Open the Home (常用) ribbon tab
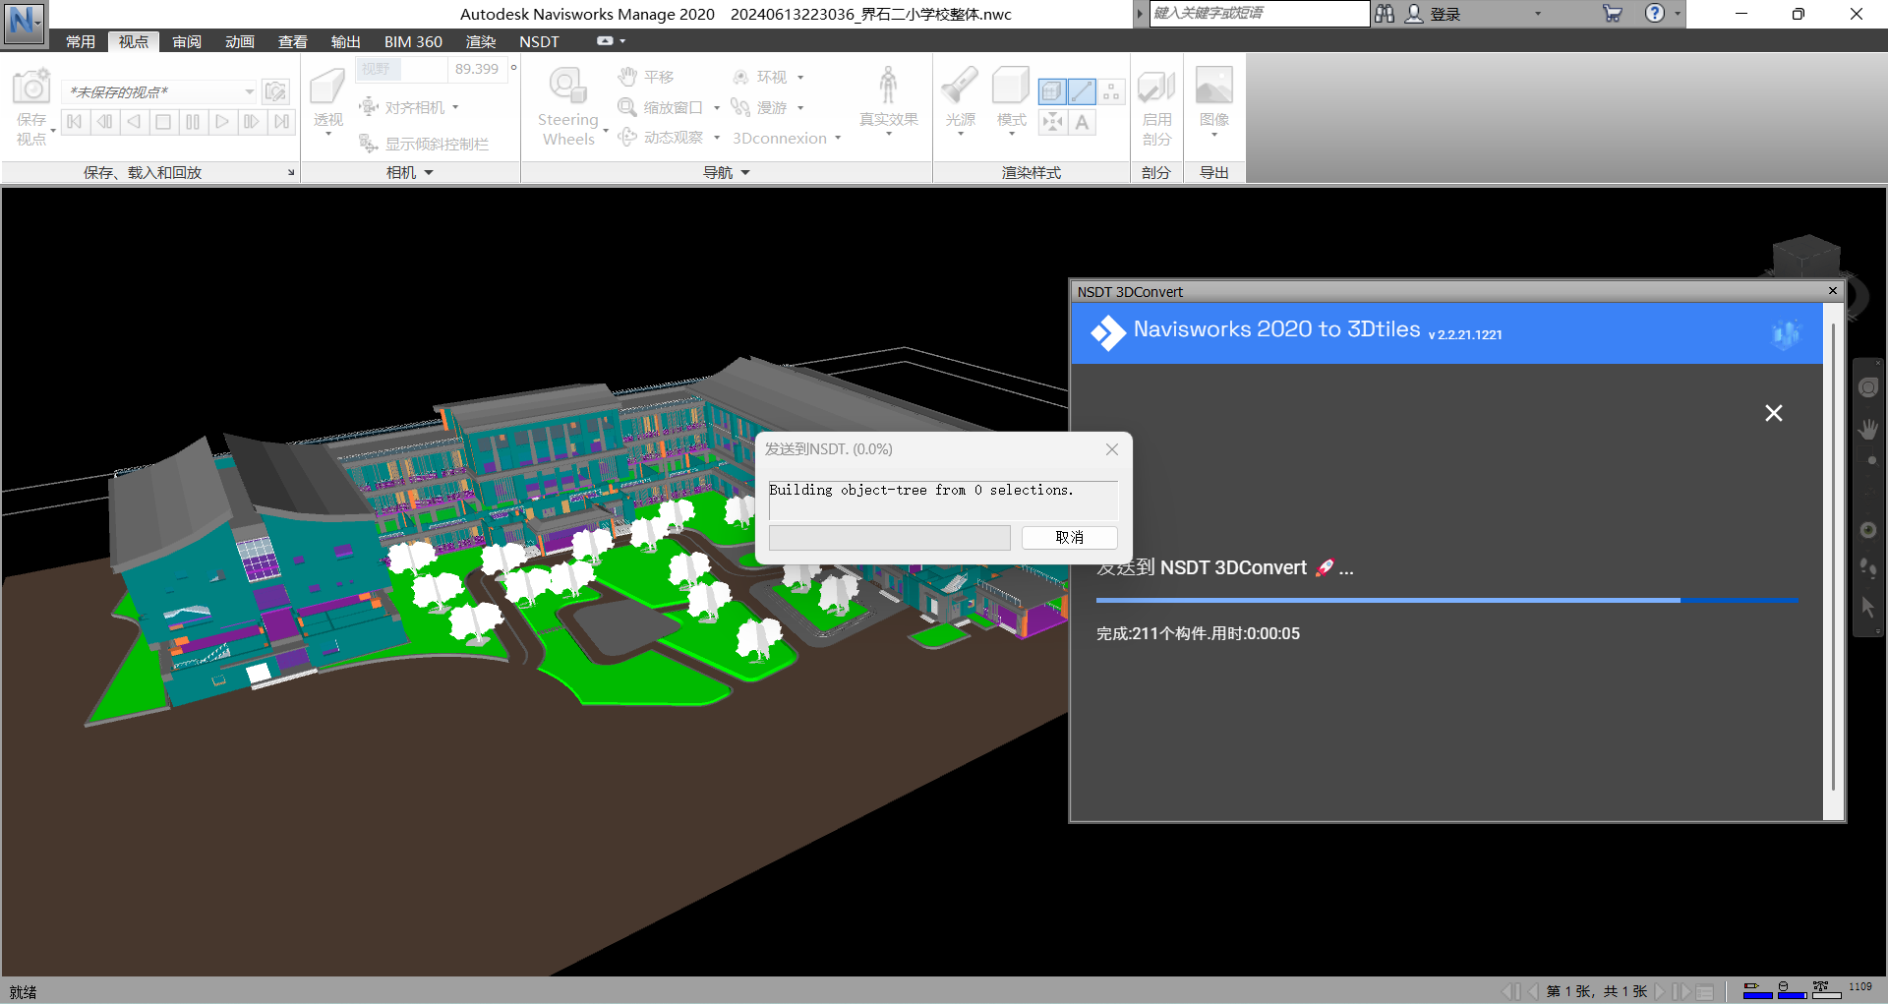 pyautogui.click(x=81, y=41)
